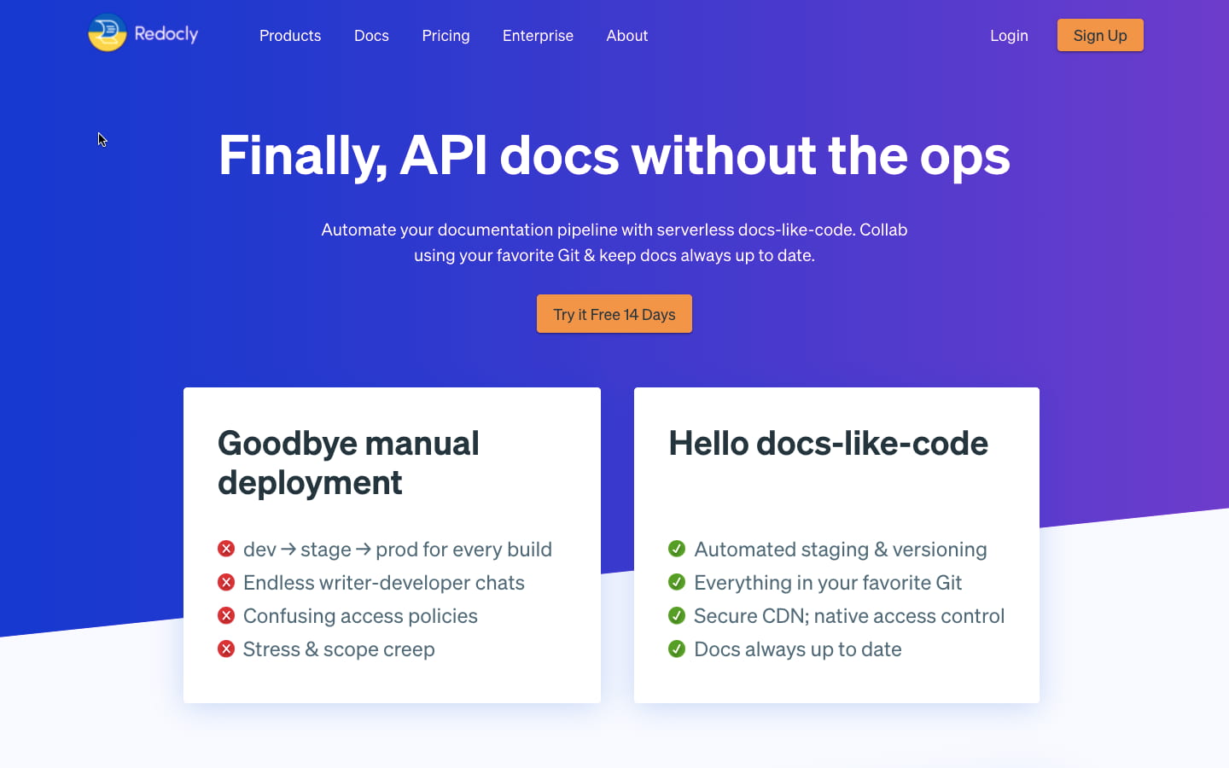
Task: Select About in the top navigation
Action: coord(627,36)
